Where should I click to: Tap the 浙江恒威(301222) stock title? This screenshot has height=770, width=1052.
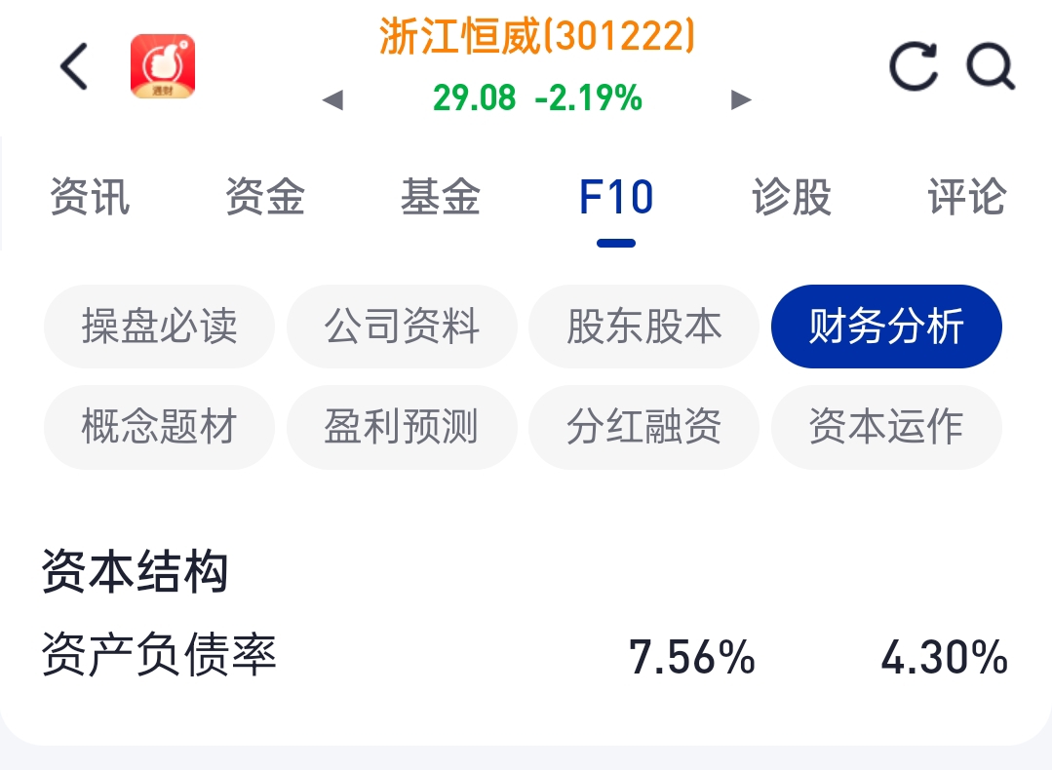point(537,36)
